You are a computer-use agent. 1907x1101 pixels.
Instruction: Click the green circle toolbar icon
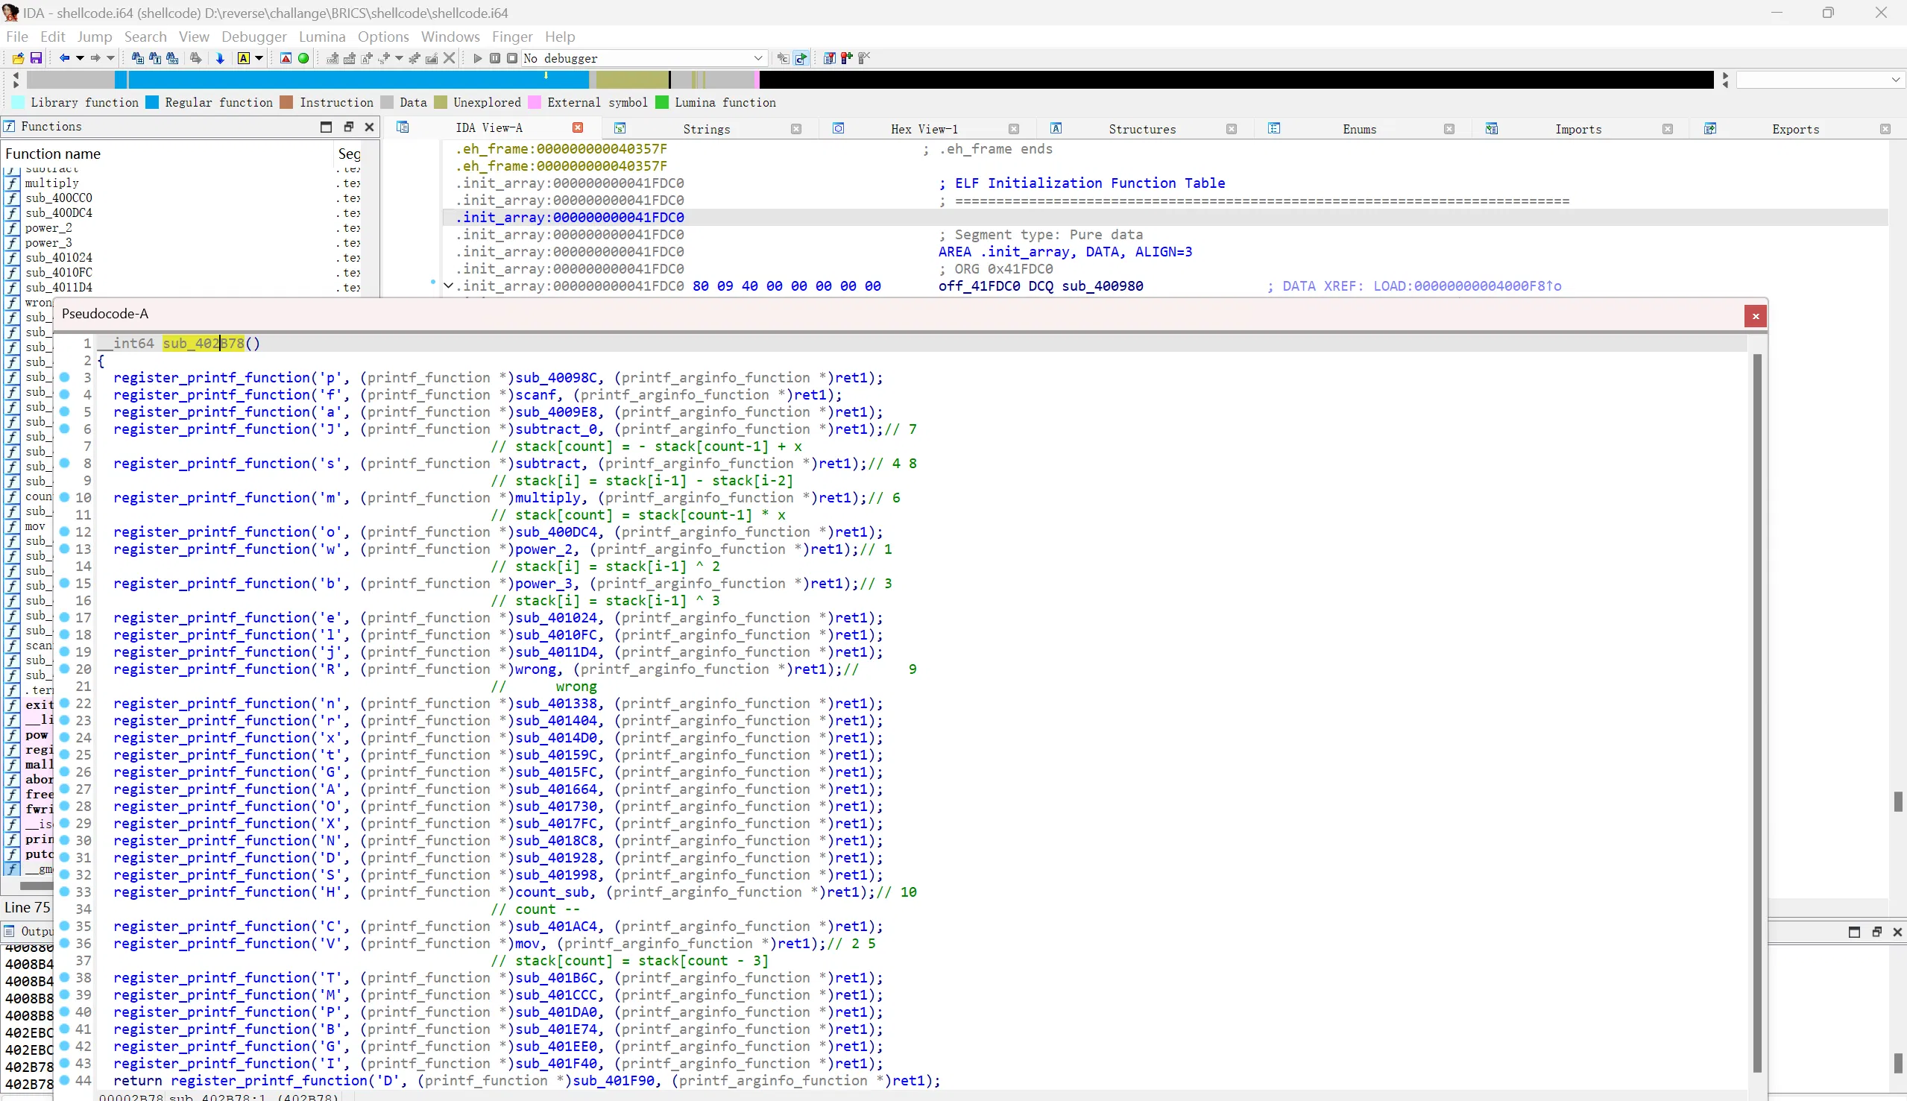(x=303, y=58)
